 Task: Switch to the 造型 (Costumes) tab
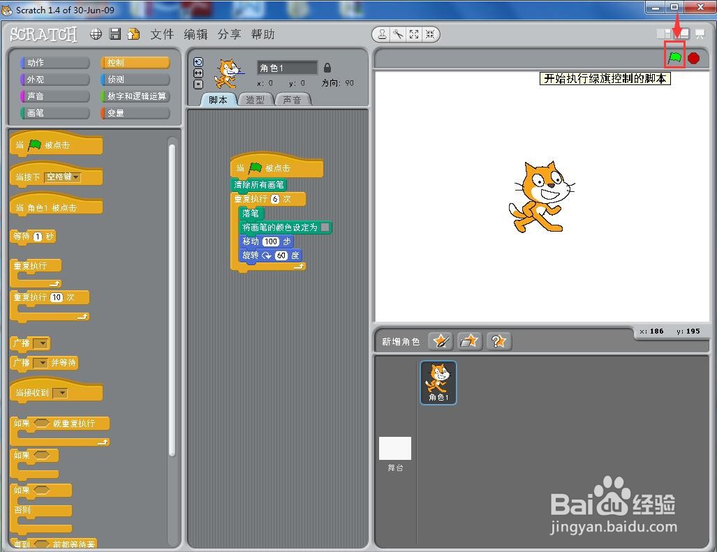point(256,99)
